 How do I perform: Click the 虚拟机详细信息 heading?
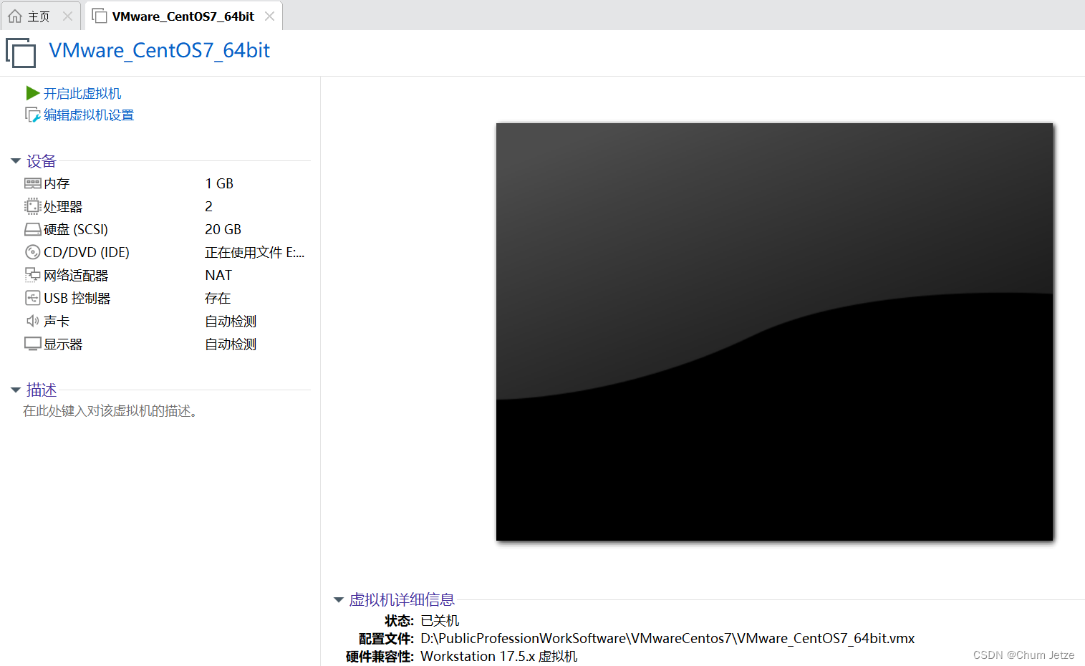[x=402, y=600]
